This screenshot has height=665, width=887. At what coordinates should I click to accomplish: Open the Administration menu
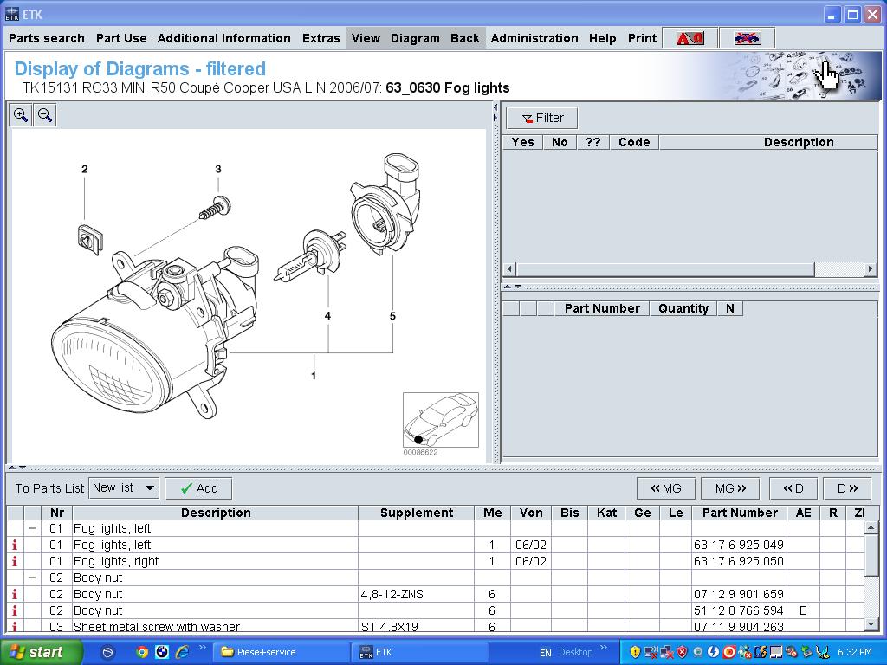pos(534,38)
